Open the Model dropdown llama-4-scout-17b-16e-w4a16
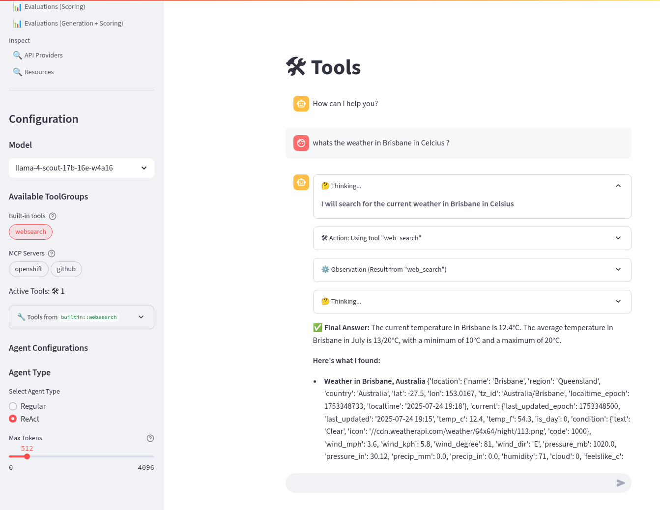 pos(82,168)
